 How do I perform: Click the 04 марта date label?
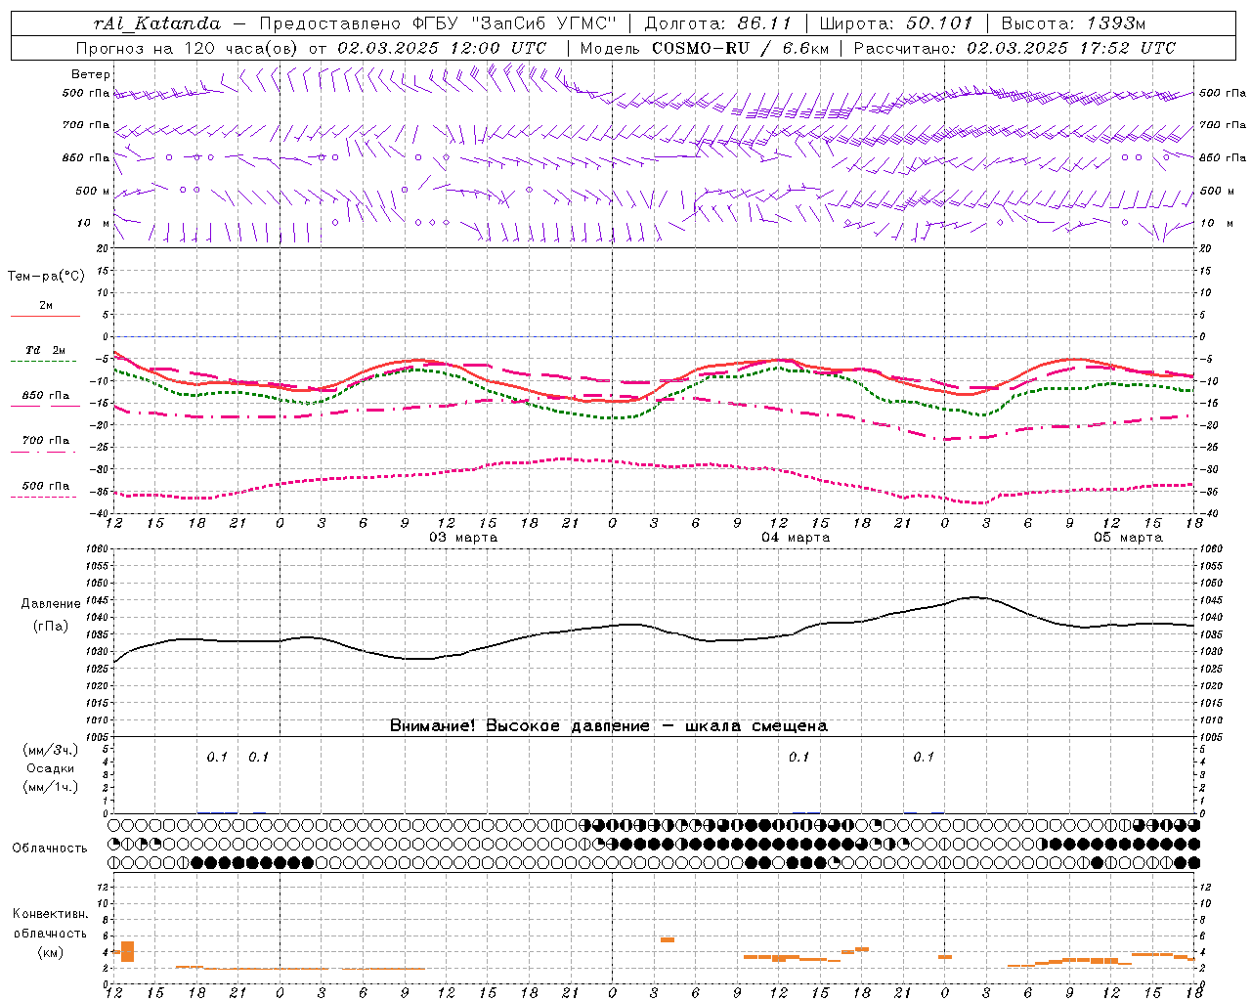tap(796, 538)
